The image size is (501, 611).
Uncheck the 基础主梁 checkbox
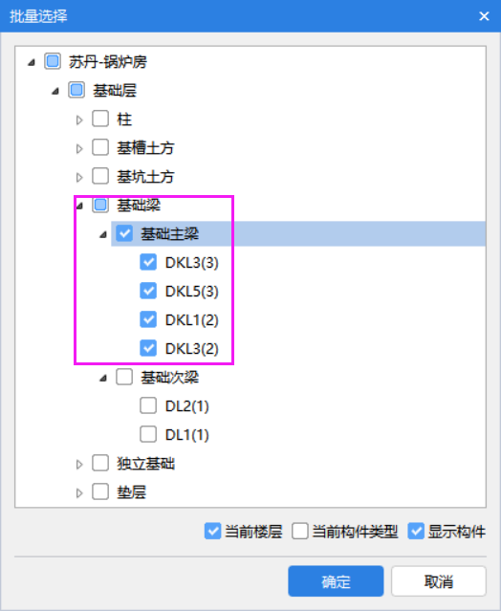point(124,233)
